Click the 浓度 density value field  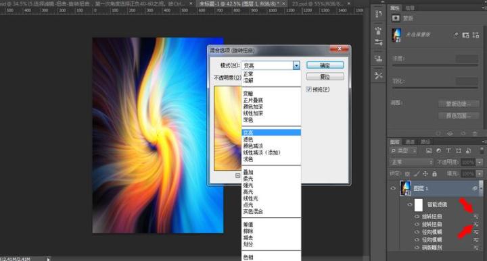[467, 59]
